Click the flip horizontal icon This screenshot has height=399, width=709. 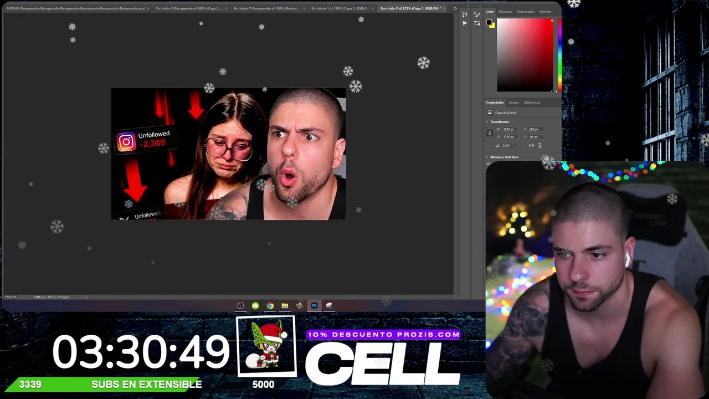point(531,146)
